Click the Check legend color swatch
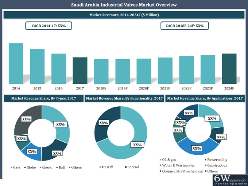The height and width of the screenshot is (186, 248). coord(40,167)
